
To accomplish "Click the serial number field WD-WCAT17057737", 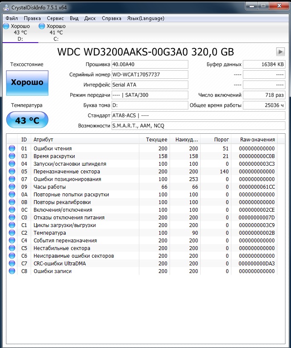I will 150,75.
